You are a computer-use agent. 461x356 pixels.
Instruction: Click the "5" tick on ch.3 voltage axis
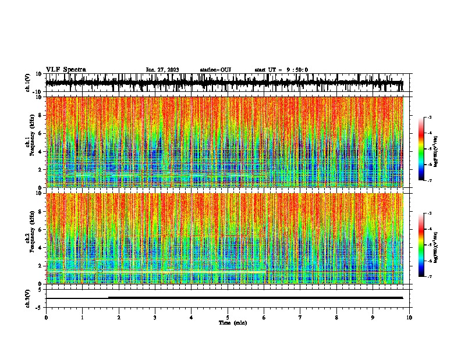[40, 290]
